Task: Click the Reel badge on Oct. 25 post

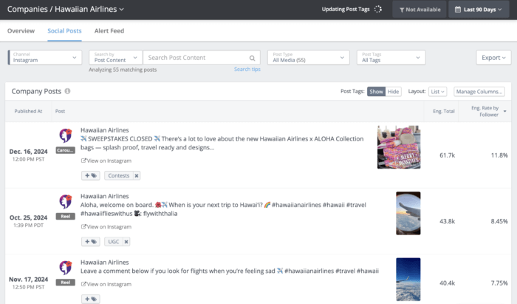Action: tap(65, 216)
